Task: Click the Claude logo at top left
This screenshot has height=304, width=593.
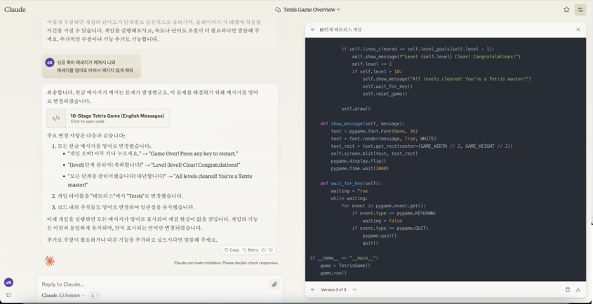Action: [15, 10]
